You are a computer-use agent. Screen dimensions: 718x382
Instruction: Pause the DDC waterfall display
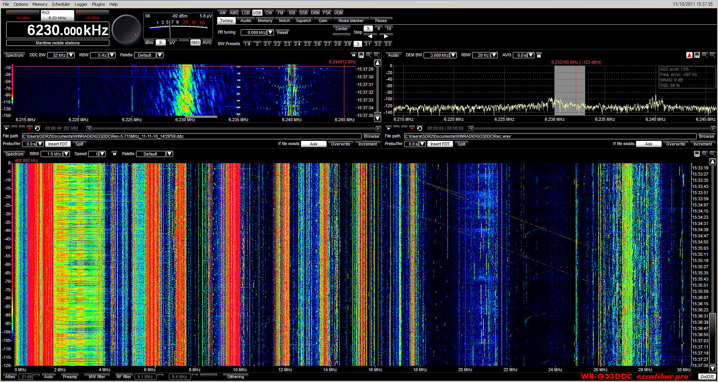click(354, 55)
